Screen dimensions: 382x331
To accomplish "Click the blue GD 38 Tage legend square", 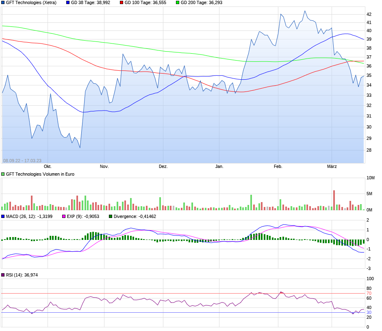I will [68, 3].
